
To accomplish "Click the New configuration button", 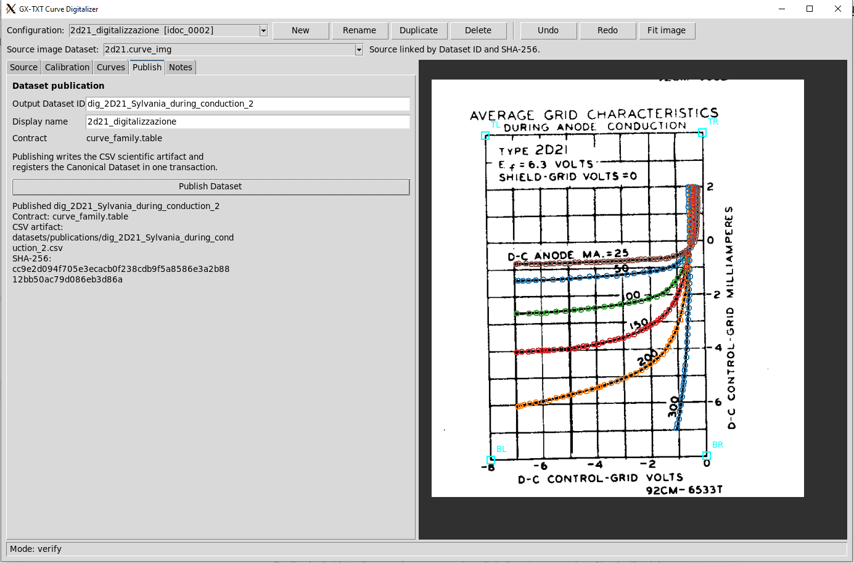I will pyautogui.click(x=301, y=31).
